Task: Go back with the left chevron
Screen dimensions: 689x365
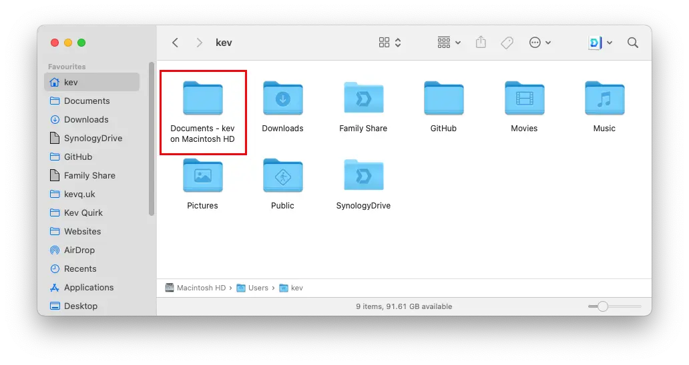Action: [176, 43]
